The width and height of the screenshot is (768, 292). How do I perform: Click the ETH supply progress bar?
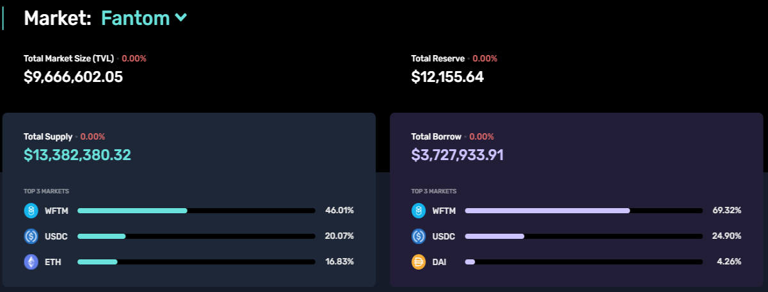196,262
